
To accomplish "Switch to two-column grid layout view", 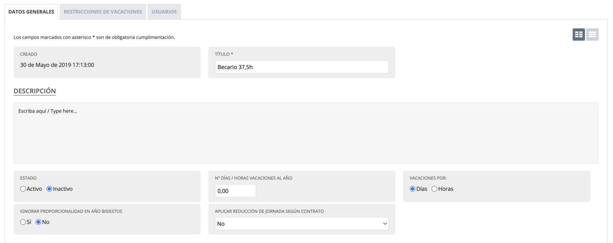I will click(579, 35).
